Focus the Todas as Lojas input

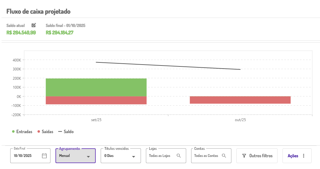[x=160, y=156]
